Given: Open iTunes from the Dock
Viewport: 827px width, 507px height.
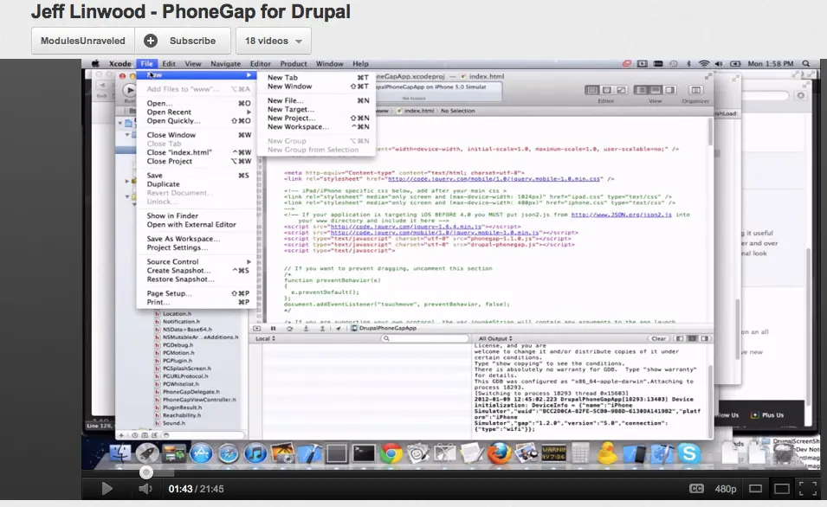Looking at the screenshot, I should tap(255, 453).
